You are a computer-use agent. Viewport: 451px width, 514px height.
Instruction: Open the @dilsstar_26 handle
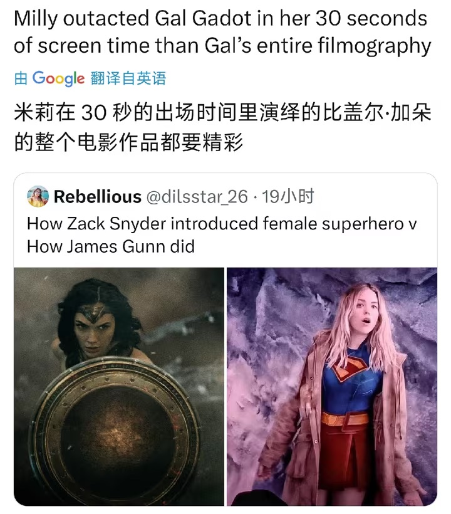[197, 197]
